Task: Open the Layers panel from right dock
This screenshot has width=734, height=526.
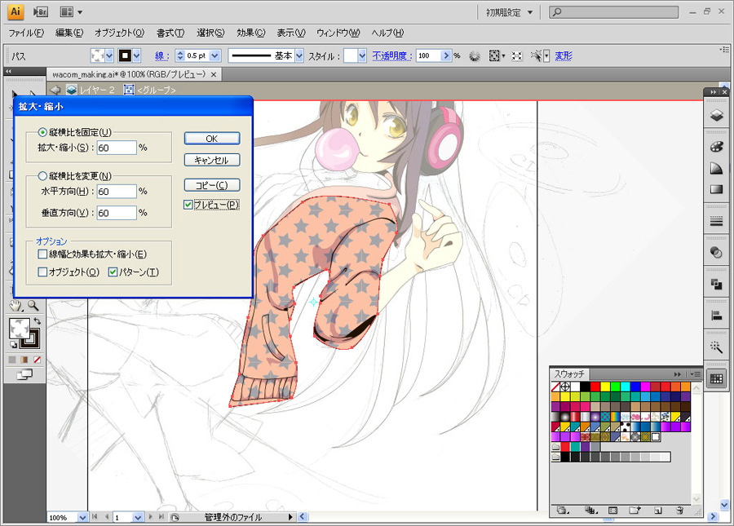Action: pos(716,115)
